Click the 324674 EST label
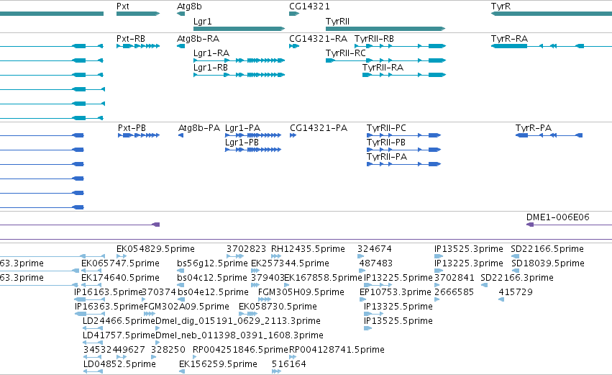This screenshot has height=375, width=612. coord(374,249)
